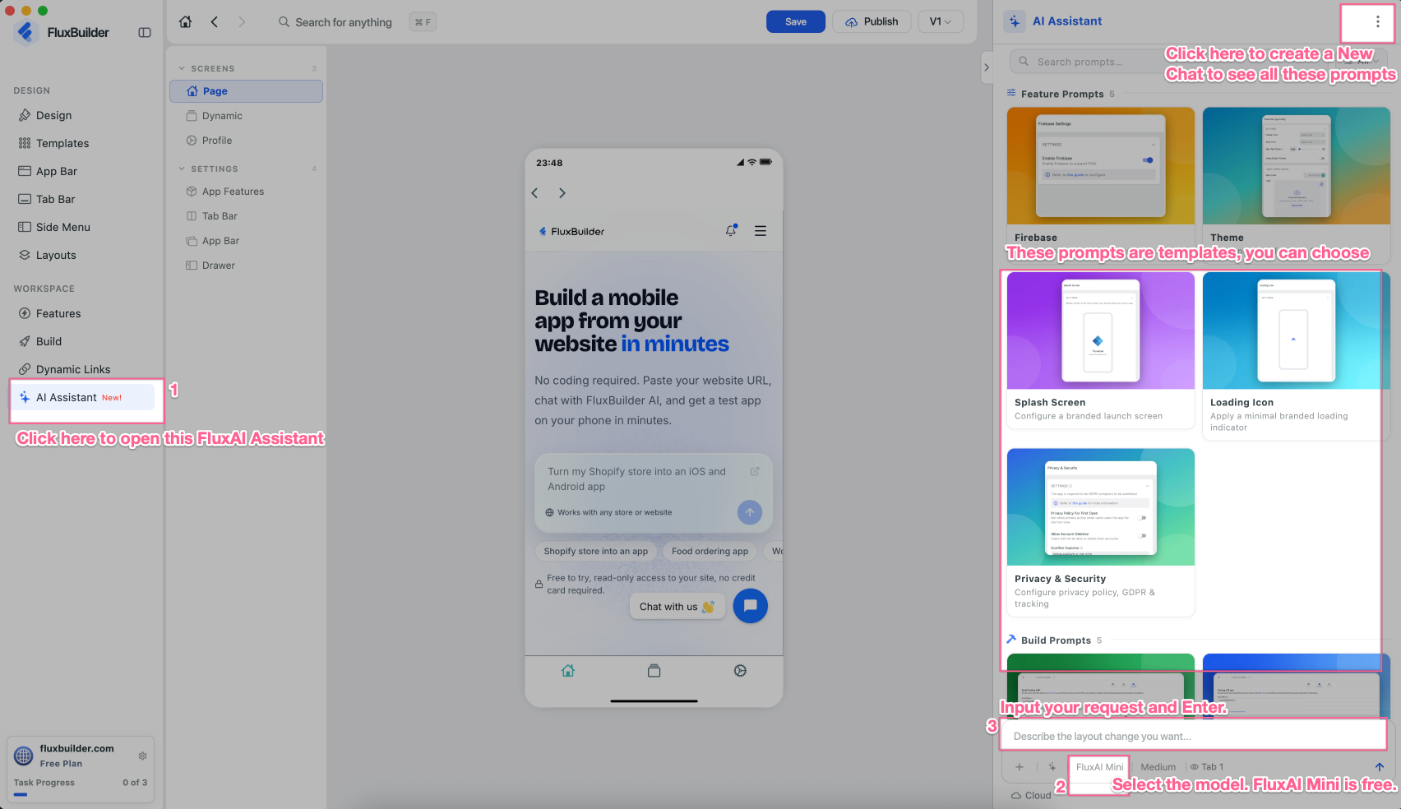The height and width of the screenshot is (809, 1401).
Task: Open the Splash Screen prompt card
Action: [1101, 350]
